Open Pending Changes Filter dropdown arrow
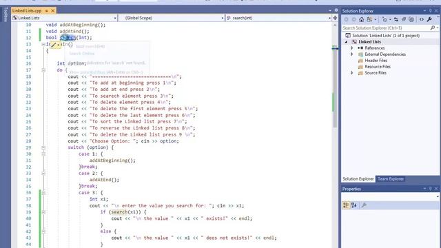This screenshot has height=248, width=441. (390, 19)
